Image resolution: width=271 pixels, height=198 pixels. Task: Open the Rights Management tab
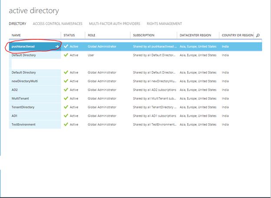tap(164, 24)
